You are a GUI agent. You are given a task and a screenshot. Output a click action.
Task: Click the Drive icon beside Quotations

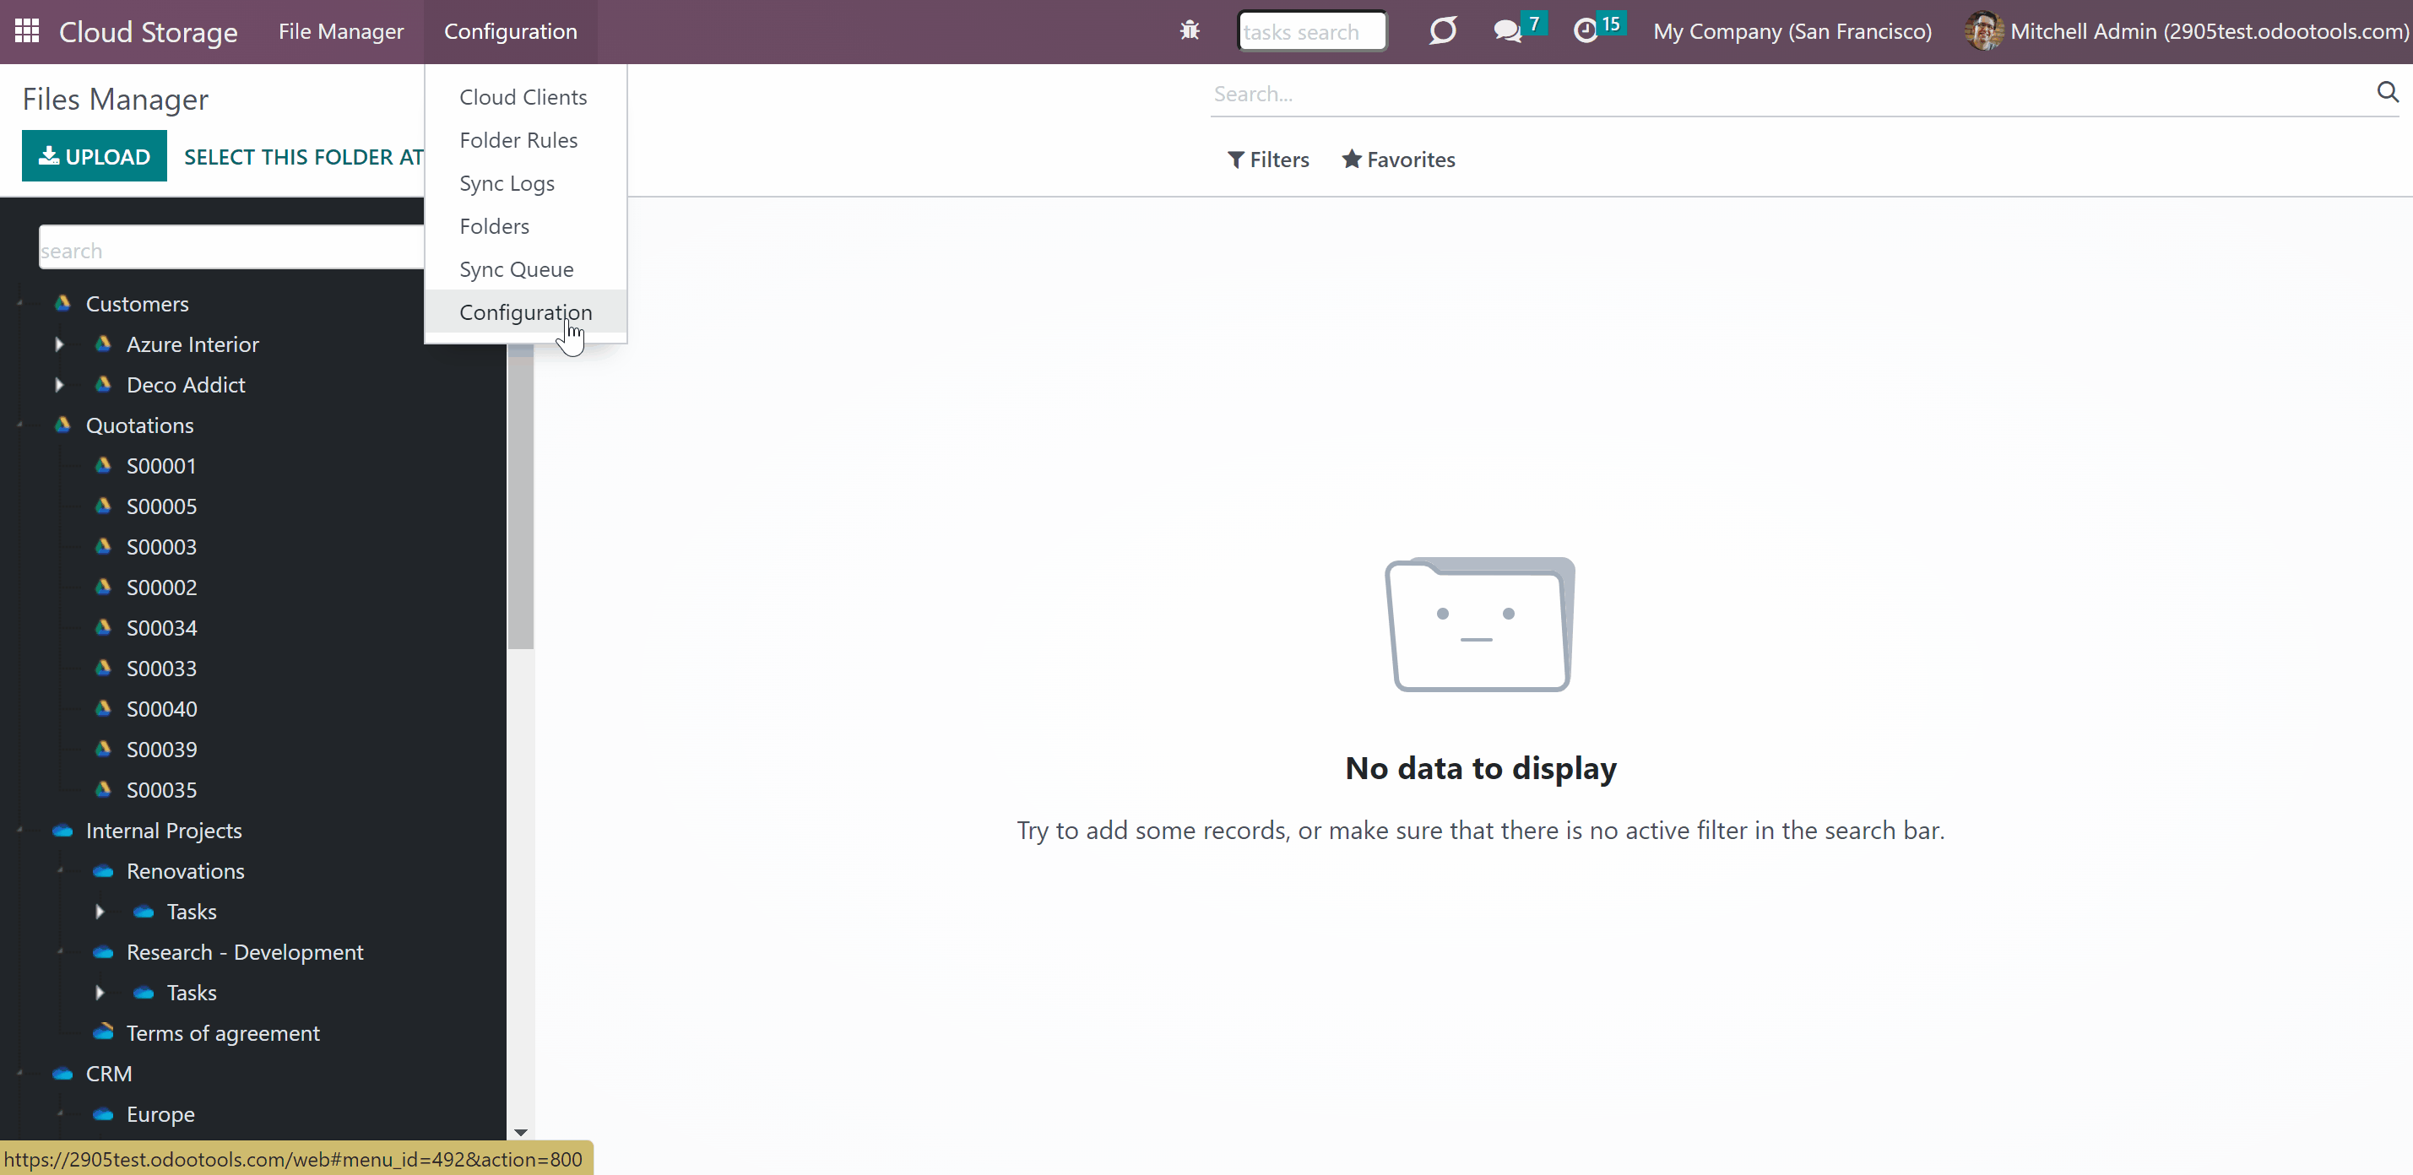click(x=62, y=424)
